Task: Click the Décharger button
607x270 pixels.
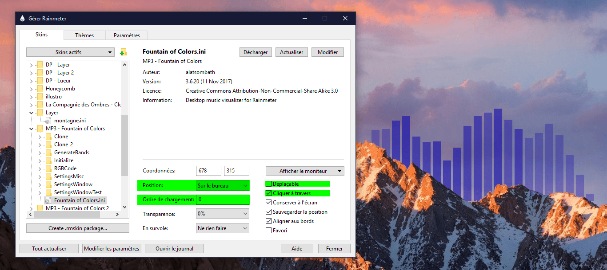Action: click(256, 52)
